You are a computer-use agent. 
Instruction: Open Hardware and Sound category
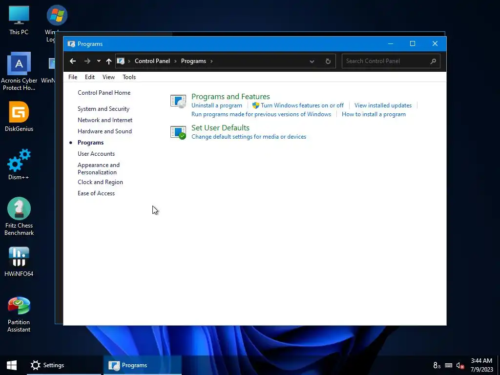(x=104, y=131)
